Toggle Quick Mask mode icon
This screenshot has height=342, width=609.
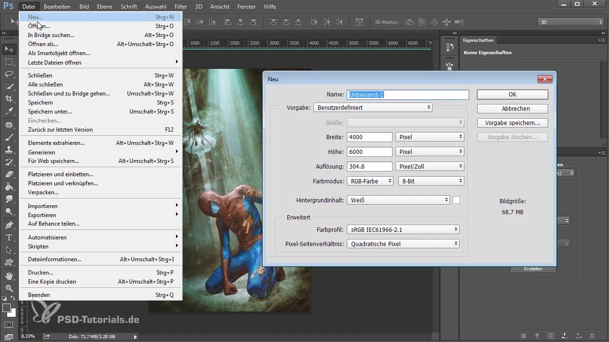pos(9,324)
